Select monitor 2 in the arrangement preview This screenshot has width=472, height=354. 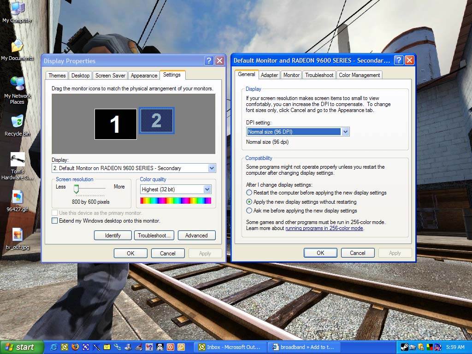coord(157,120)
